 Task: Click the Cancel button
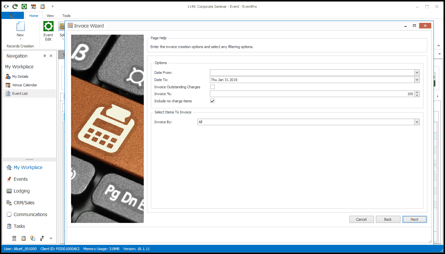[362, 219]
